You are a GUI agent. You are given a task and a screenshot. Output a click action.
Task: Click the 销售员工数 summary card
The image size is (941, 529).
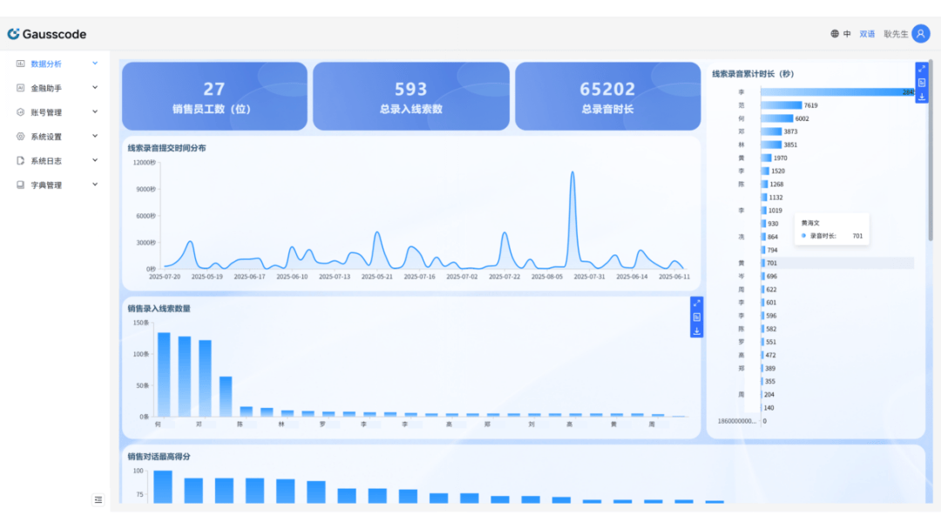214,97
